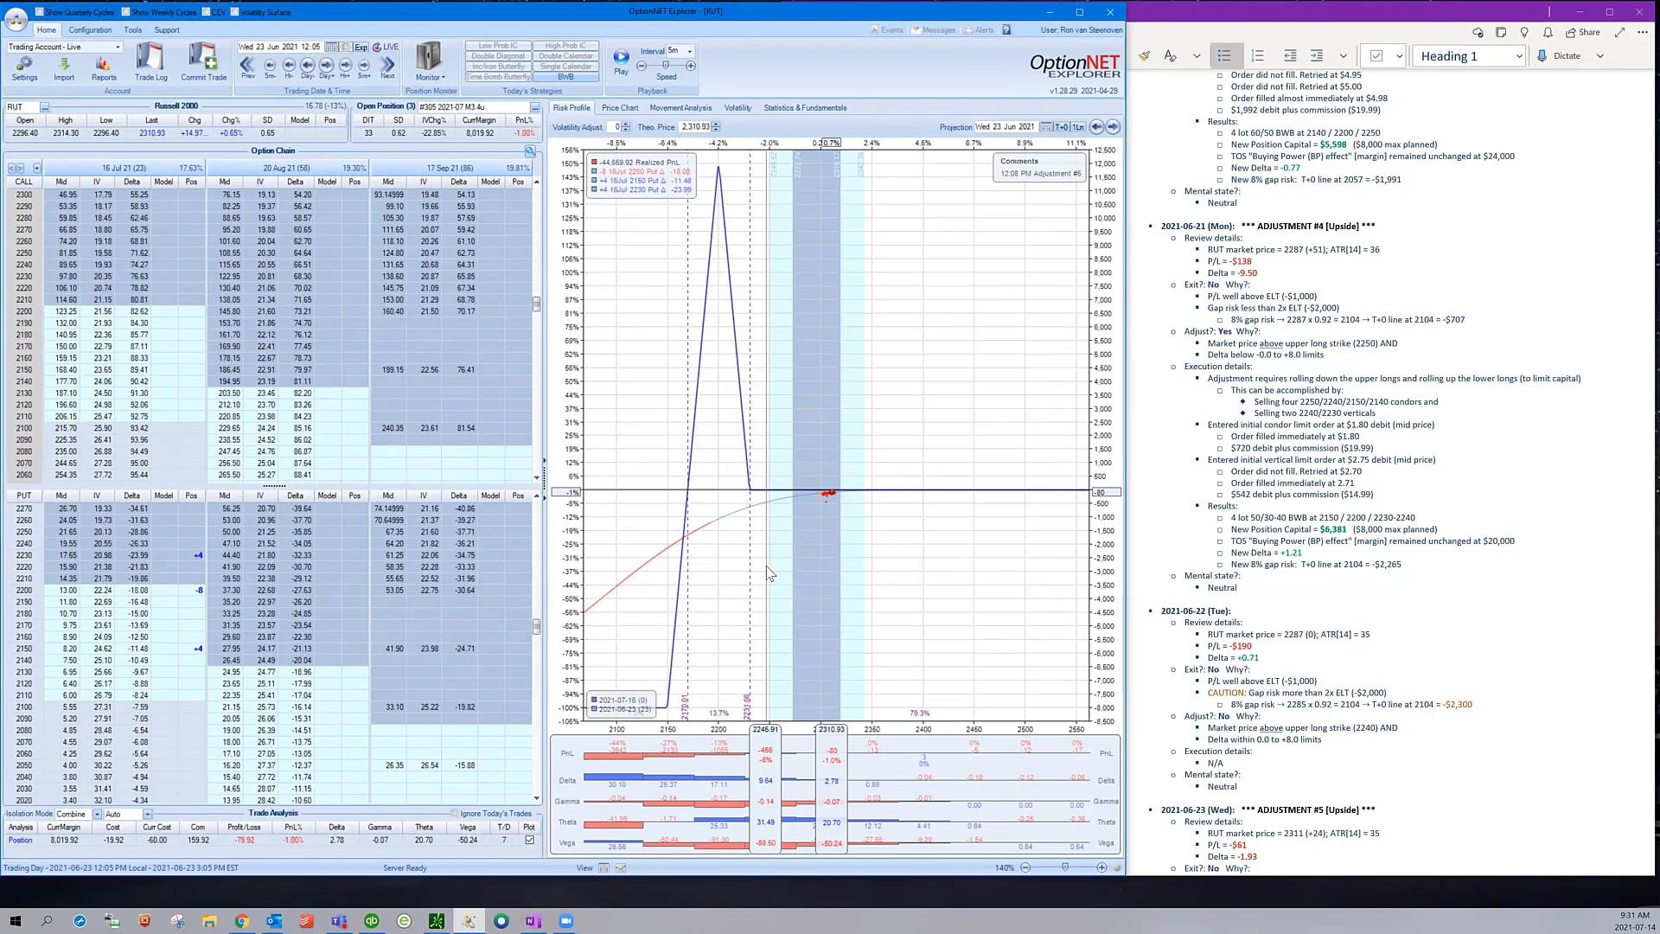Toggle the CEV checkbox
1660x934 pixels.
[x=206, y=12]
